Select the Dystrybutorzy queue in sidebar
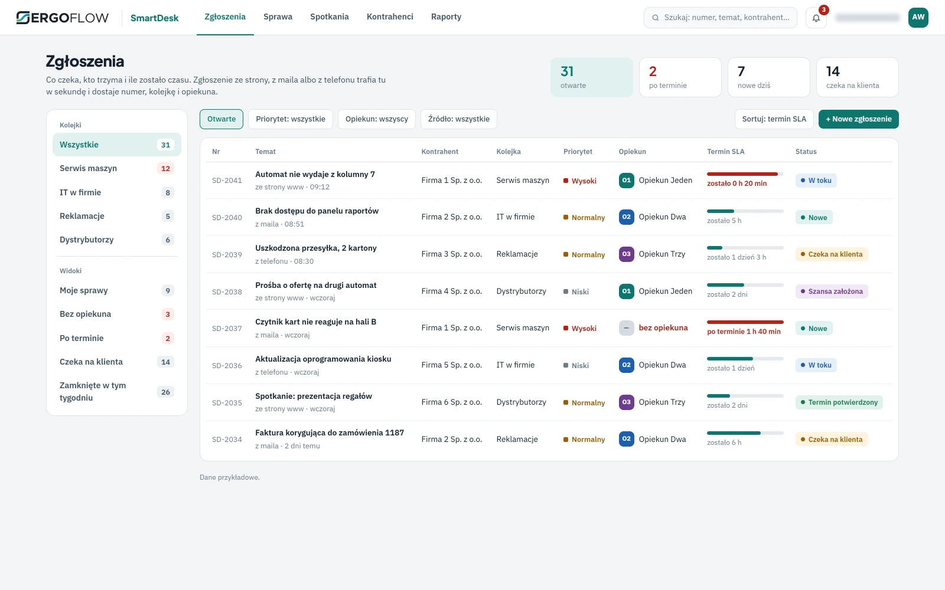Viewport: 945px width, 590px height. 117,240
